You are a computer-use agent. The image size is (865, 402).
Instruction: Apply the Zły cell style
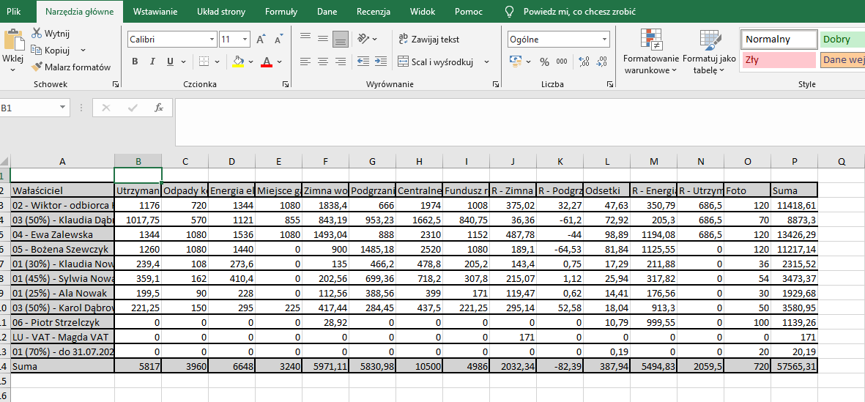(x=778, y=60)
